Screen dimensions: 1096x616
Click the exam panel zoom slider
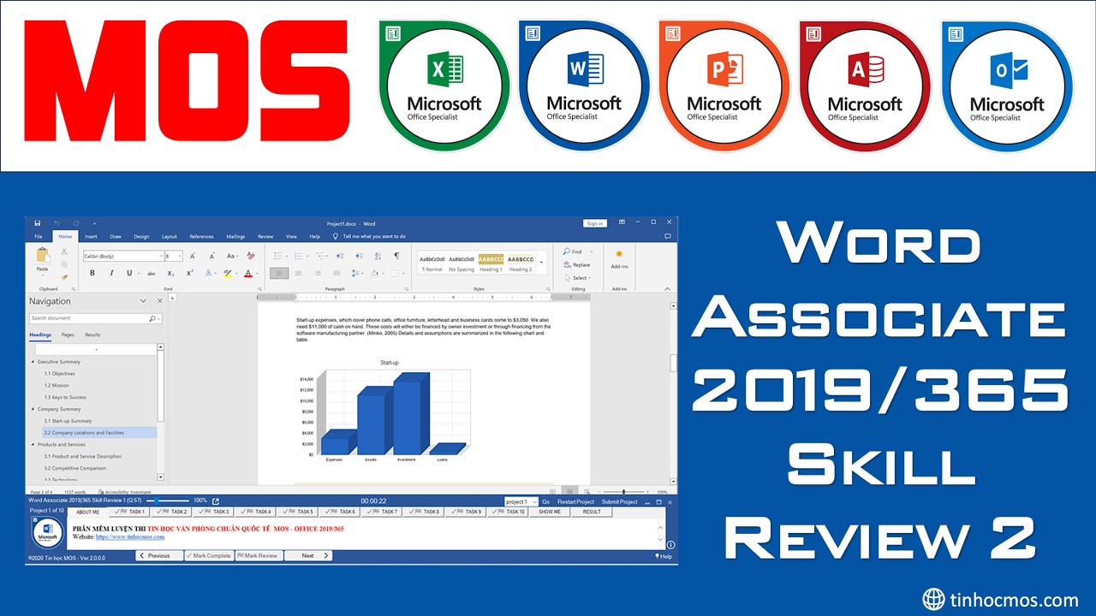(168, 500)
